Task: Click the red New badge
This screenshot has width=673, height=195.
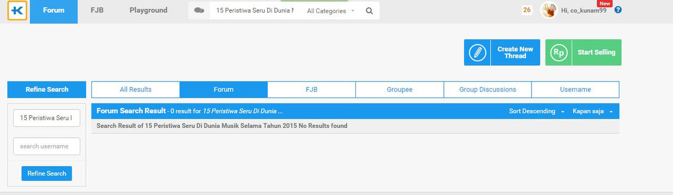Action: click(x=605, y=3)
